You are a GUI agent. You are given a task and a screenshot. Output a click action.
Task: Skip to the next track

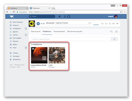coord(44,24)
